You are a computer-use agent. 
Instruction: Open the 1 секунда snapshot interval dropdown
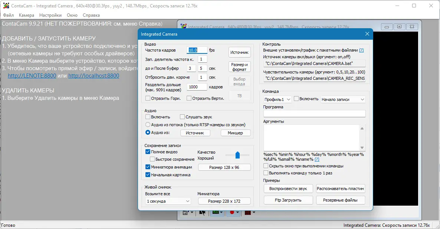(x=168, y=201)
